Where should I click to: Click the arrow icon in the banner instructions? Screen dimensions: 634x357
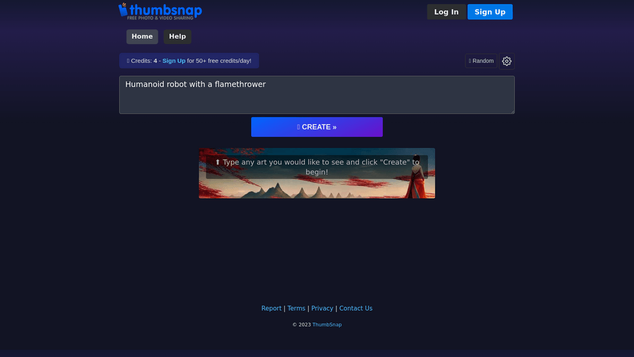coord(218,161)
